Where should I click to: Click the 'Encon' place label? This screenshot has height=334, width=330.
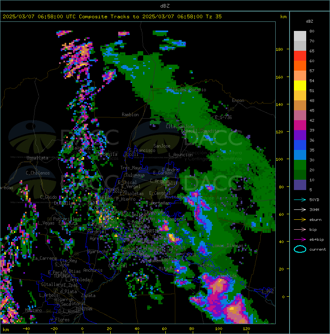(x=238, y=100)
